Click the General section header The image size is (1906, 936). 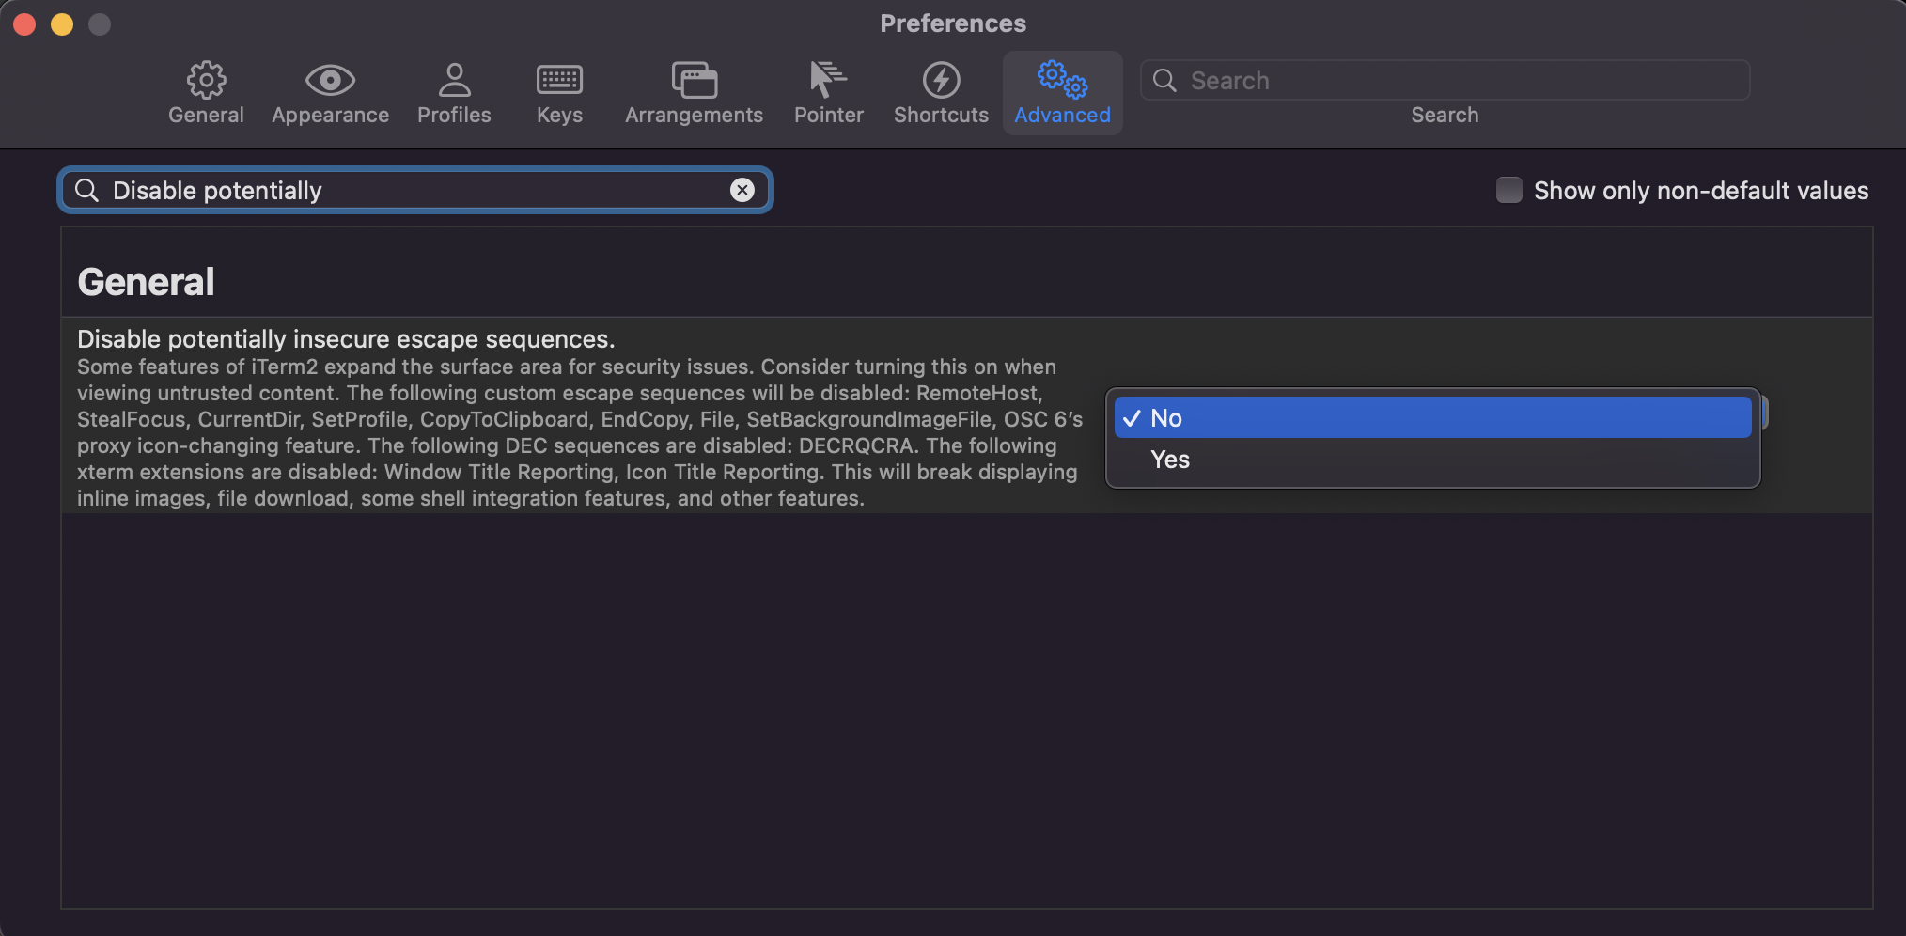[x=147, y=282]
